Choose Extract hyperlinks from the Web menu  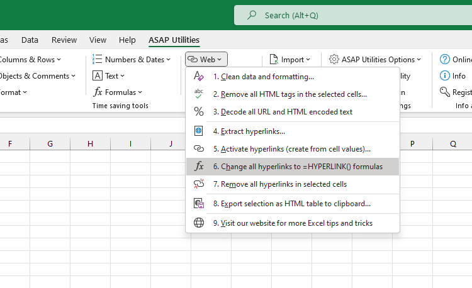pos(292,131)
